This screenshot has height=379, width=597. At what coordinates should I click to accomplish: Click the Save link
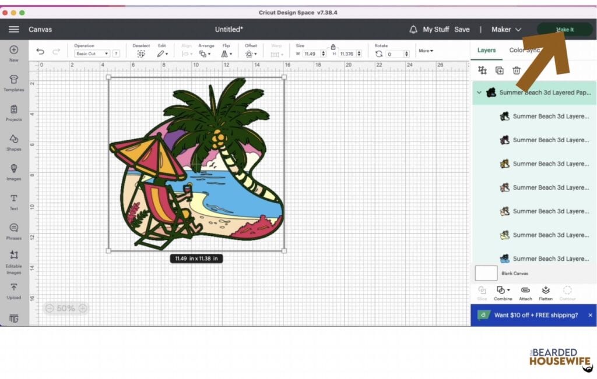(462, 29)
